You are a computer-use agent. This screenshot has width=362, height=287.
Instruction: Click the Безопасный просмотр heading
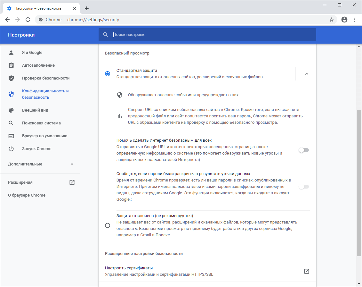(127, 53)
